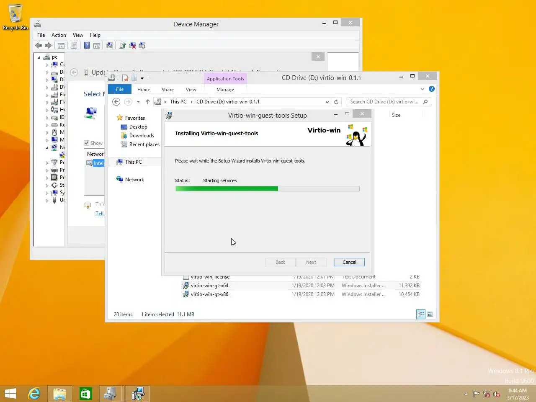Click Size column header in Explorer

396,115
